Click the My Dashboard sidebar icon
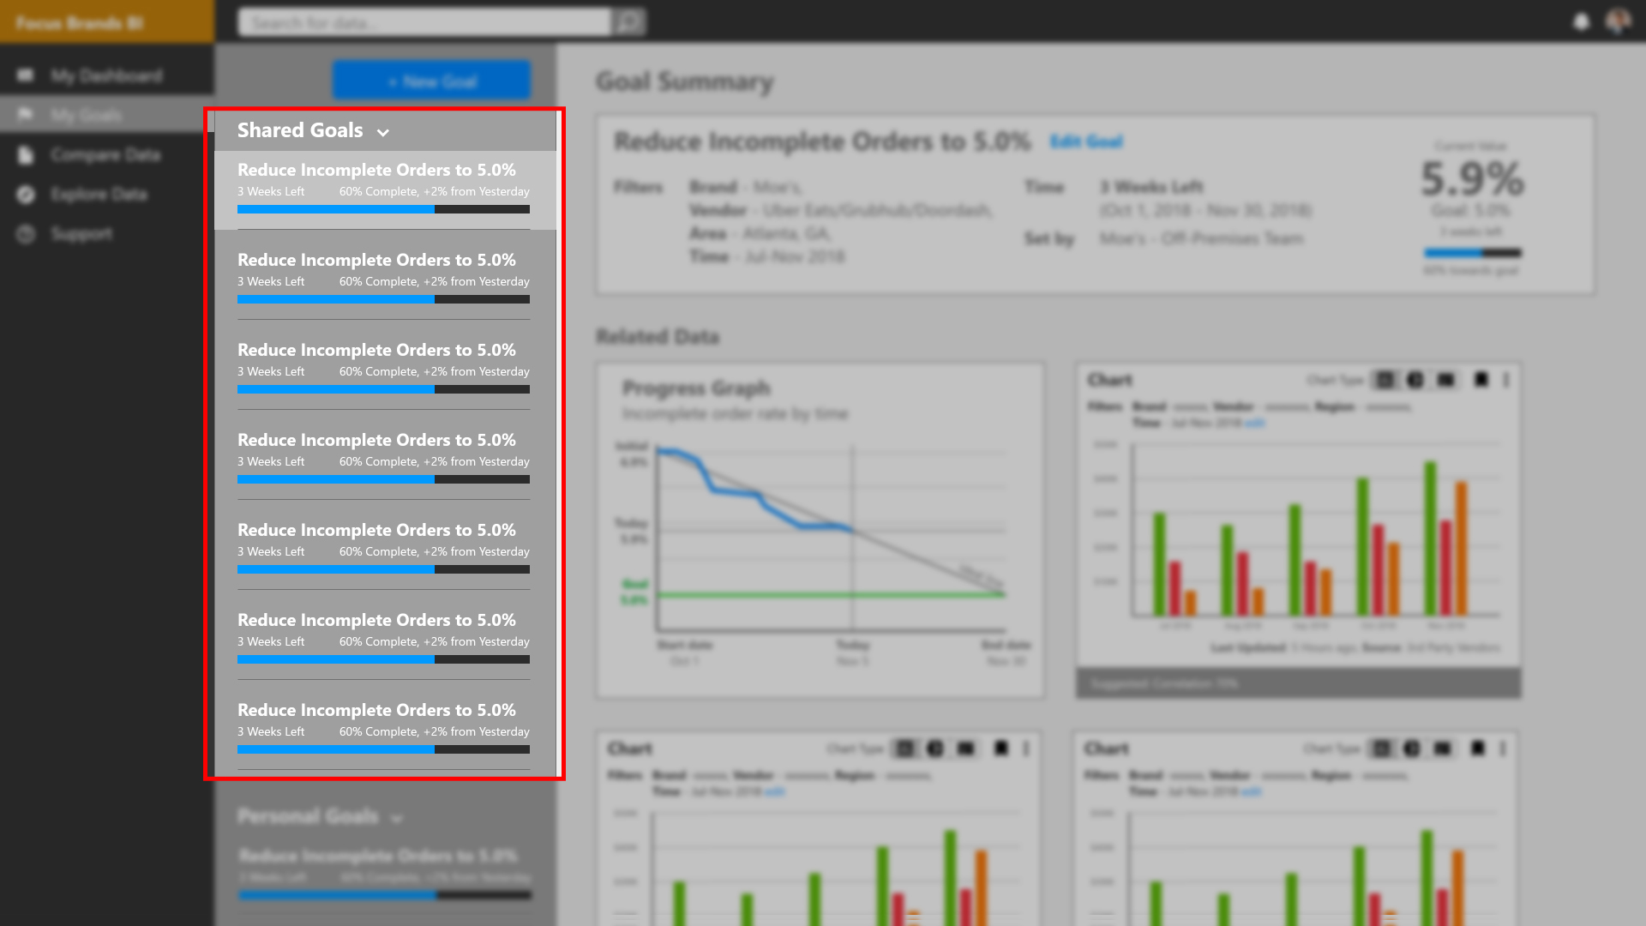The height and width of the screenshot is (926, 1646). (25, 75)
